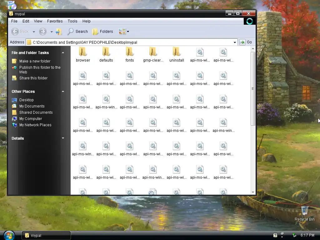Open the language bar options arrow

tap(282, 237)
